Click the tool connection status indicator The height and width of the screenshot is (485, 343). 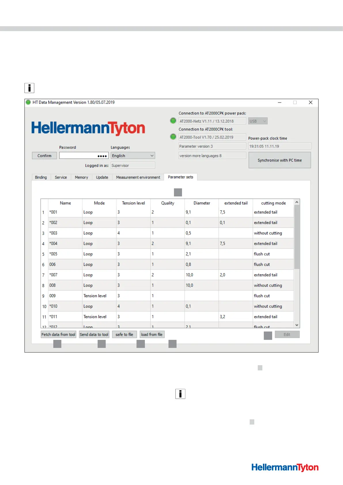[x=173, y=137]
